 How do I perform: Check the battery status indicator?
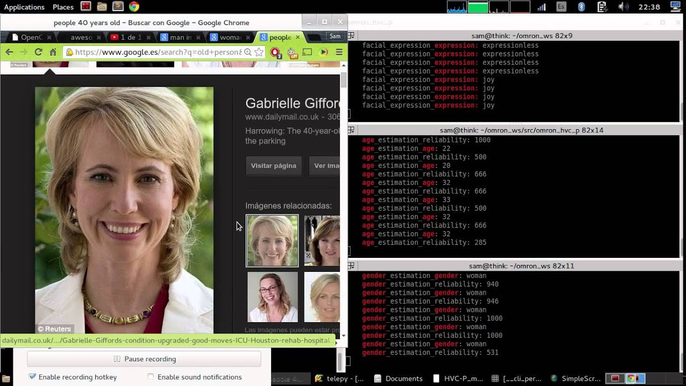pyautogui.click(x=602, y=6)
